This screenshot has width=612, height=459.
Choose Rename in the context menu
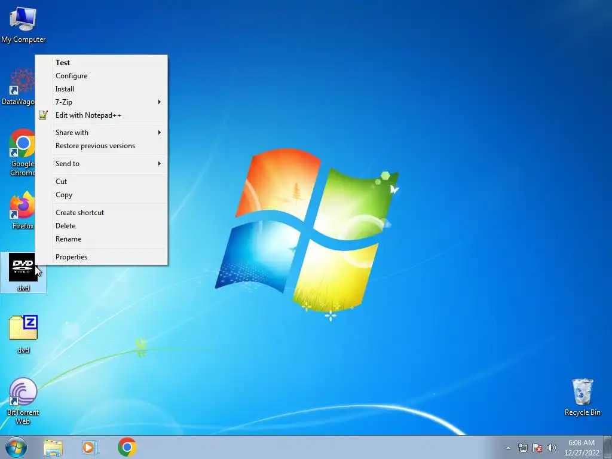tap(102, 239)
